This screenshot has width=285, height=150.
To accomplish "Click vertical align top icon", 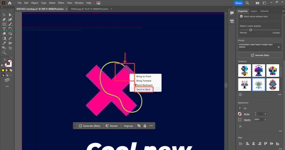I will coord(266,144).
